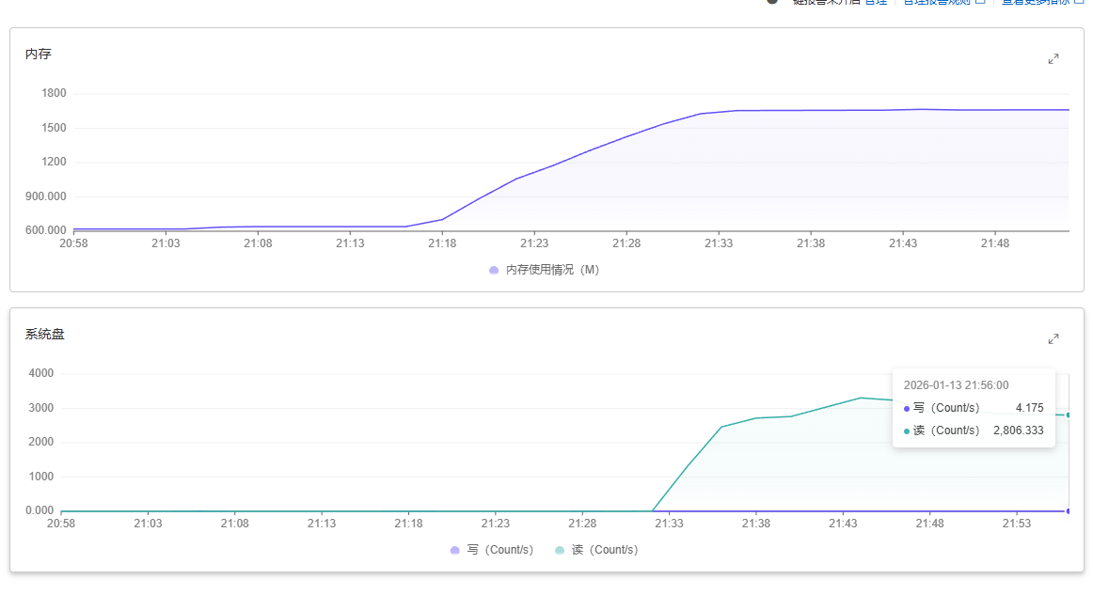Viewport: 1093px width, 595px height.
Task: Open the tooltip entry for 读 (Count/s)
Action: coord(974,430)
